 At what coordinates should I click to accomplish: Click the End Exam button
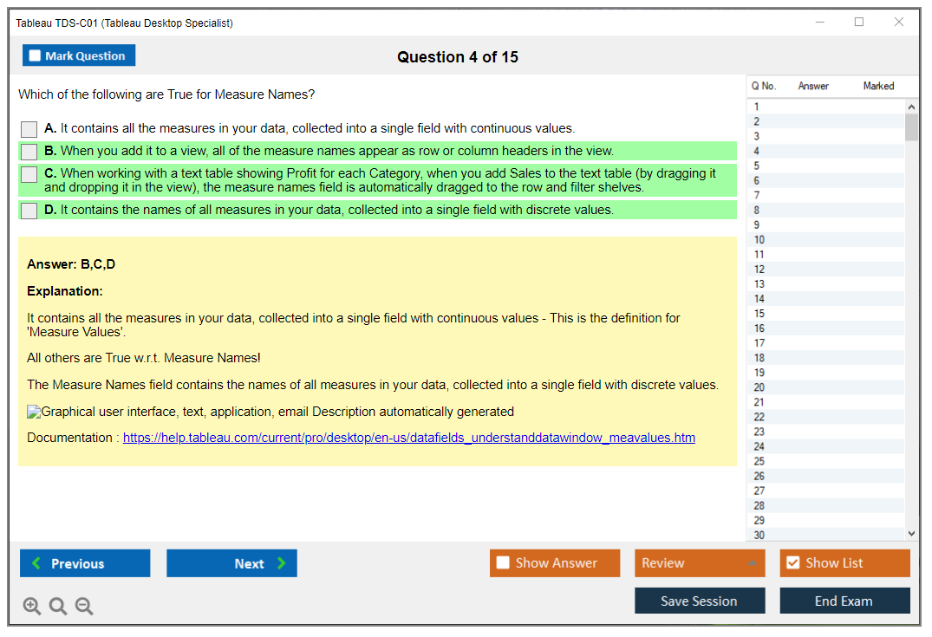point(844,601)
